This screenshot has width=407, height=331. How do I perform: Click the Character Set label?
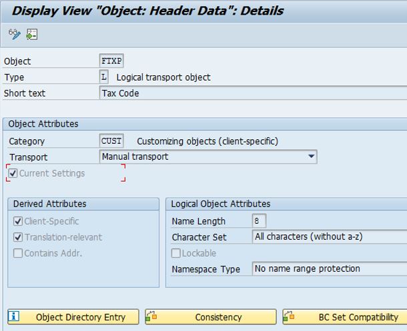click(x=199, y=237)
